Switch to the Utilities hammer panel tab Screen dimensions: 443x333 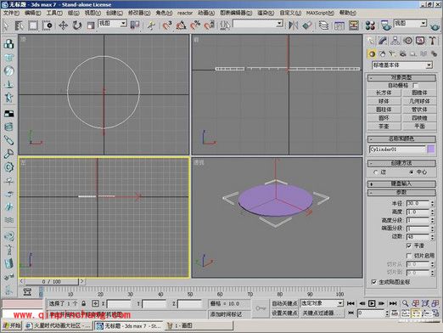click(x=432, y=41)
